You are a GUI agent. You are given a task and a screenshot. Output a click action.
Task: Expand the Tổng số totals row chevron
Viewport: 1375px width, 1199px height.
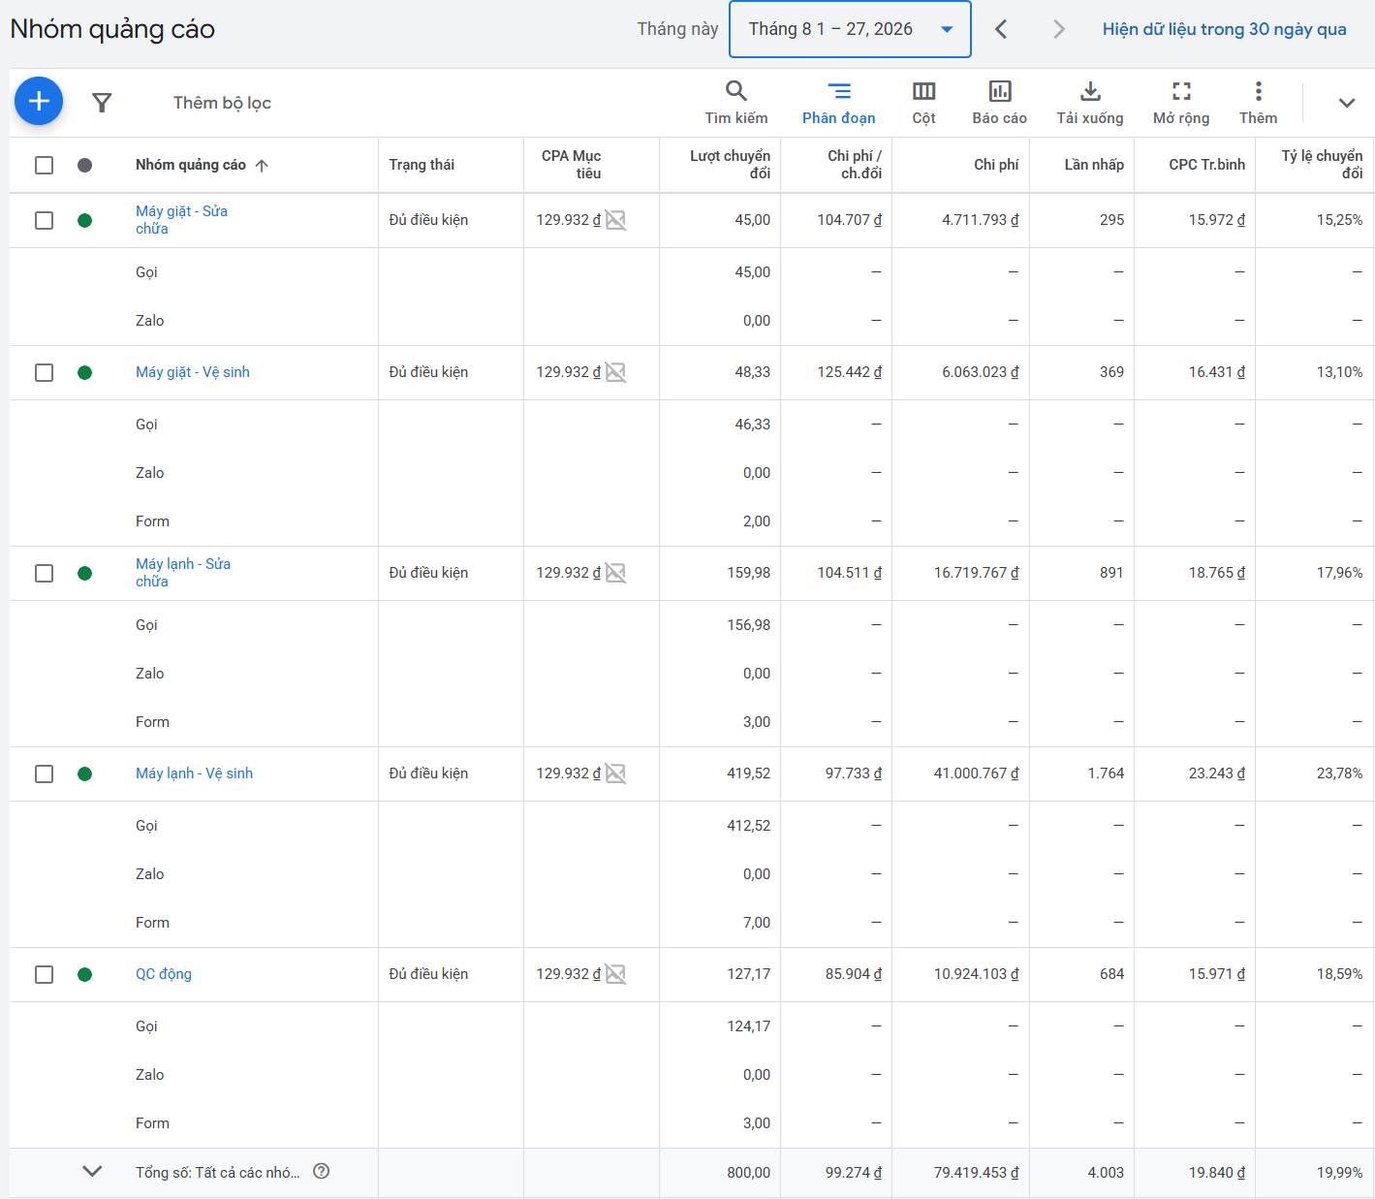pos(92,1172)
